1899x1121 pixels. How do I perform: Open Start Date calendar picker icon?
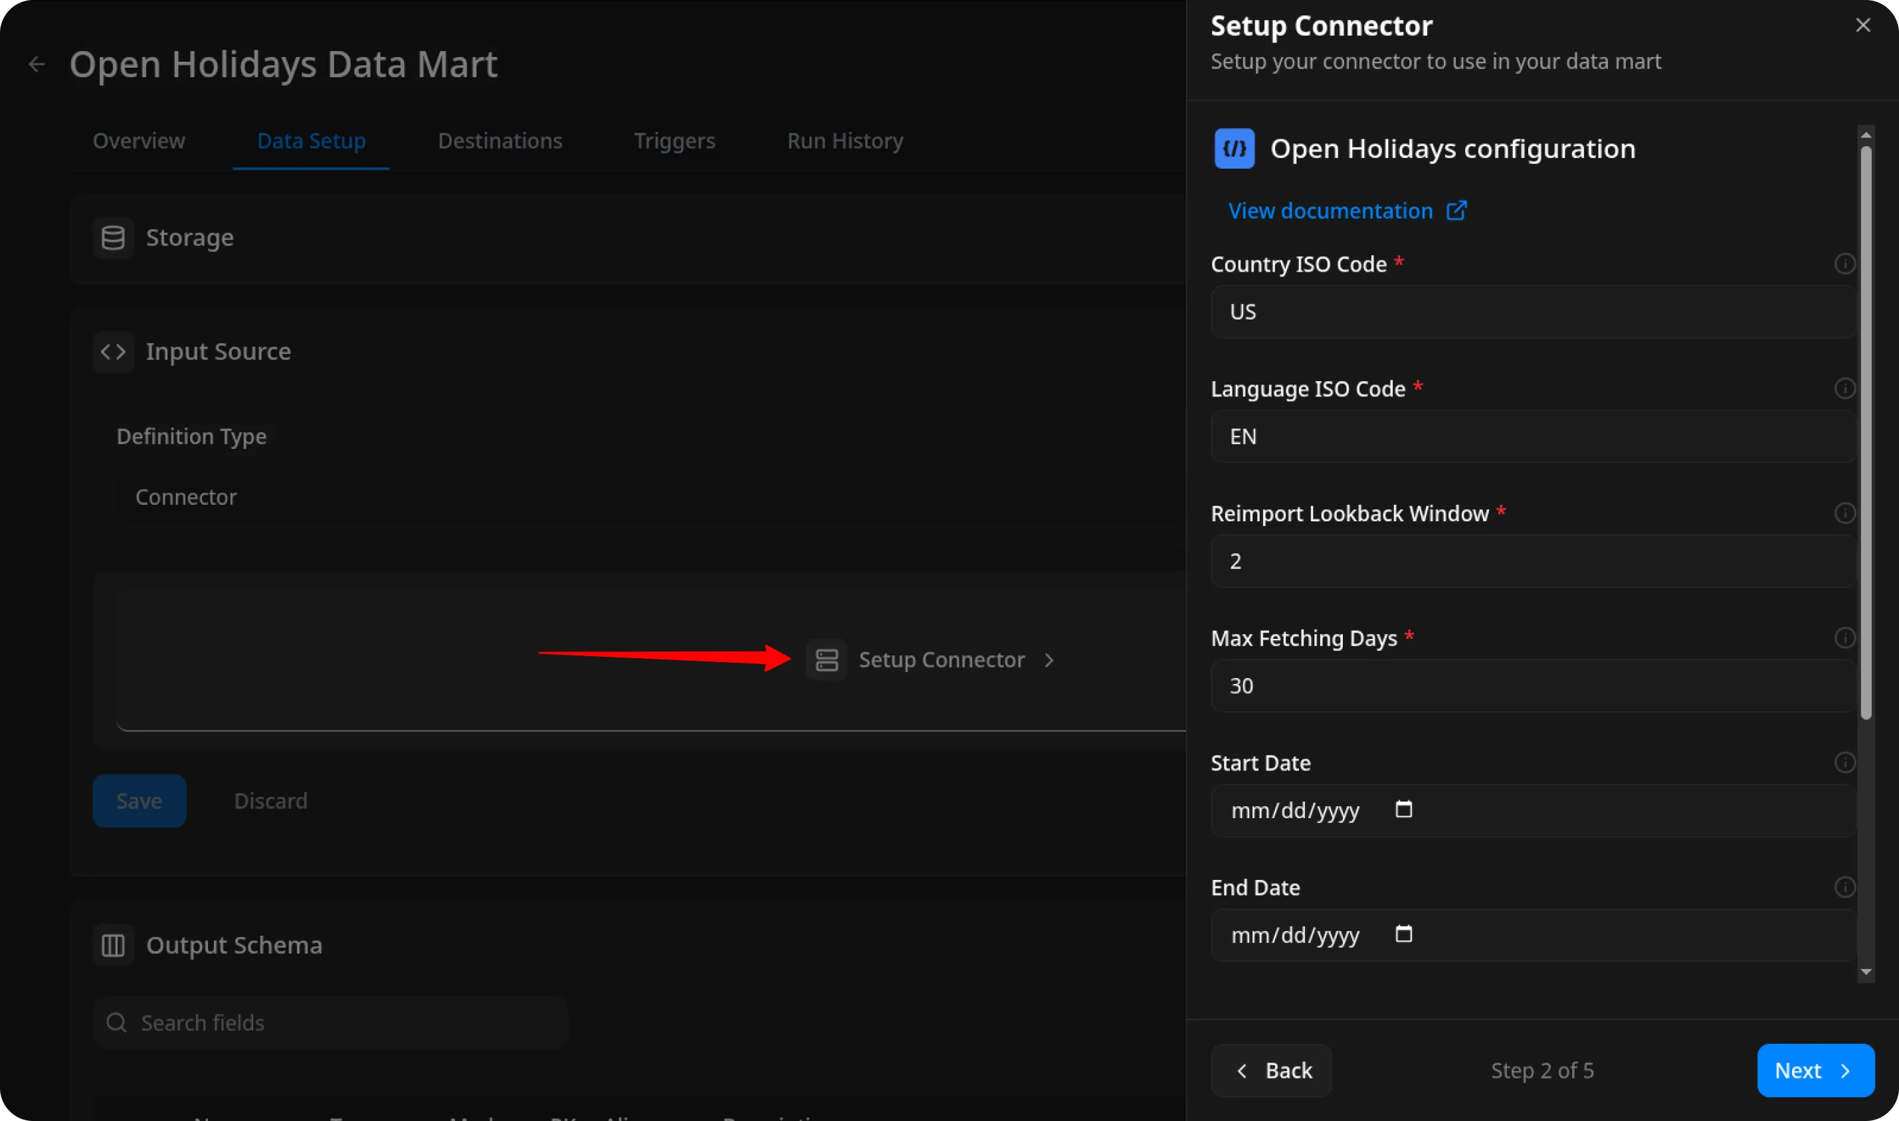tap(1403, 809)
